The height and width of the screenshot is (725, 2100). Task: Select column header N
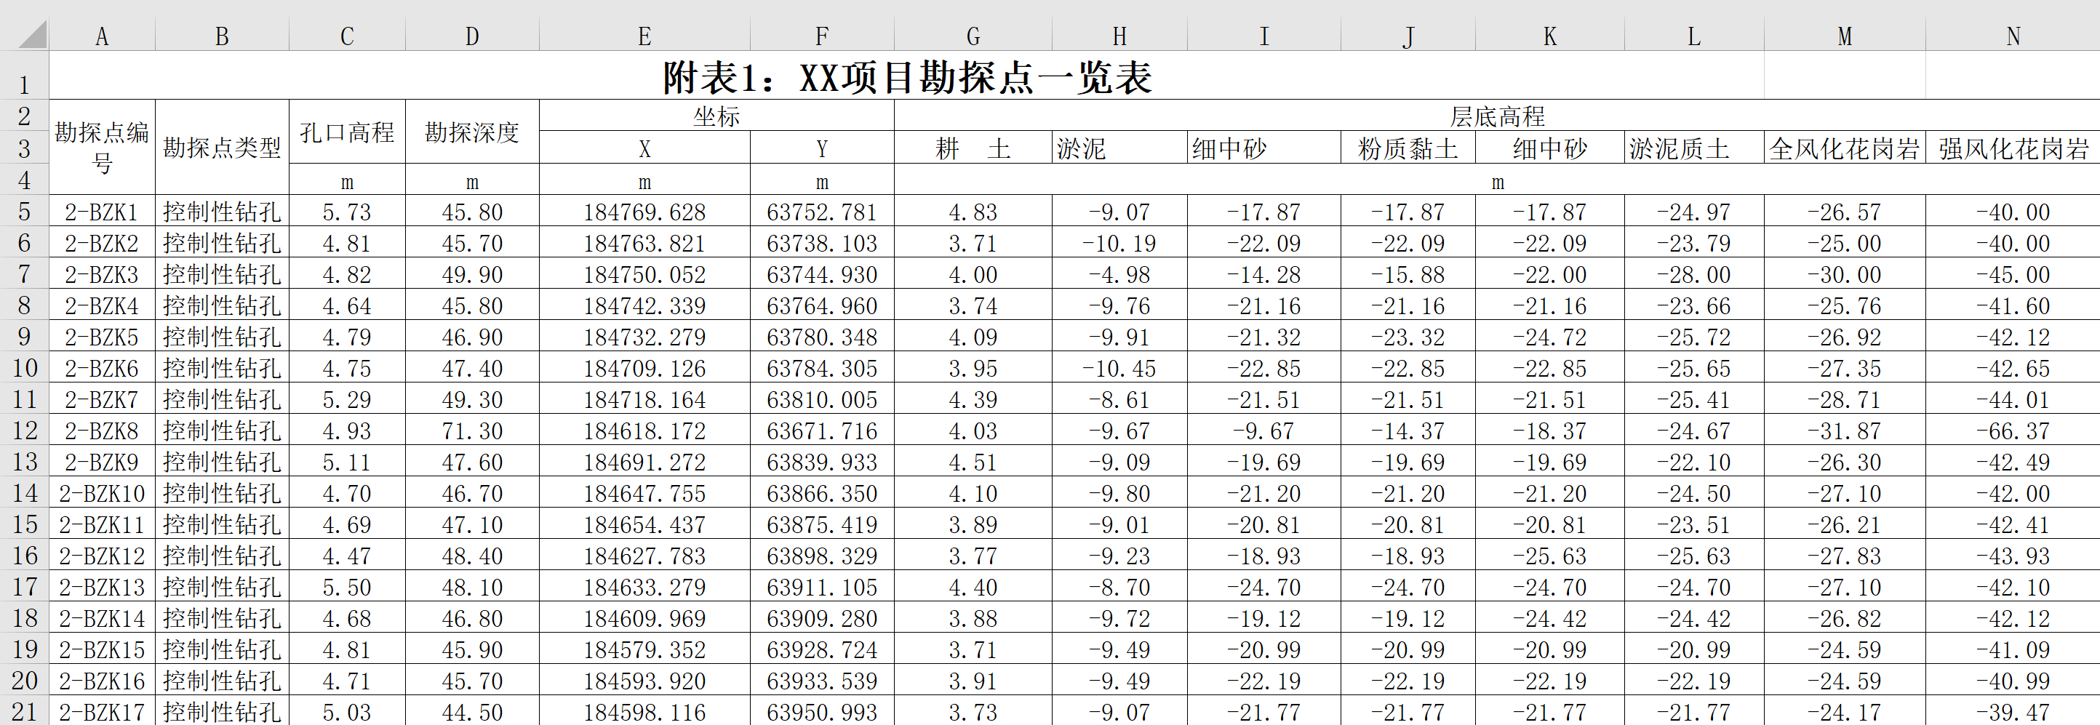[x=2012, y=34]
